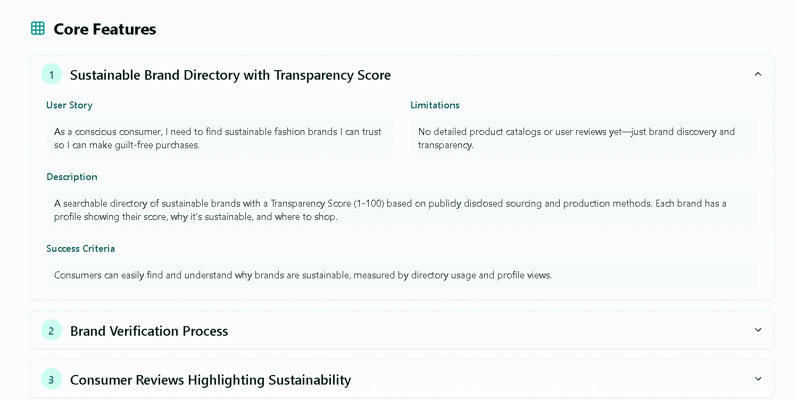Click the number 1 badge icon

pyautogui.click(x=52, y=75)
